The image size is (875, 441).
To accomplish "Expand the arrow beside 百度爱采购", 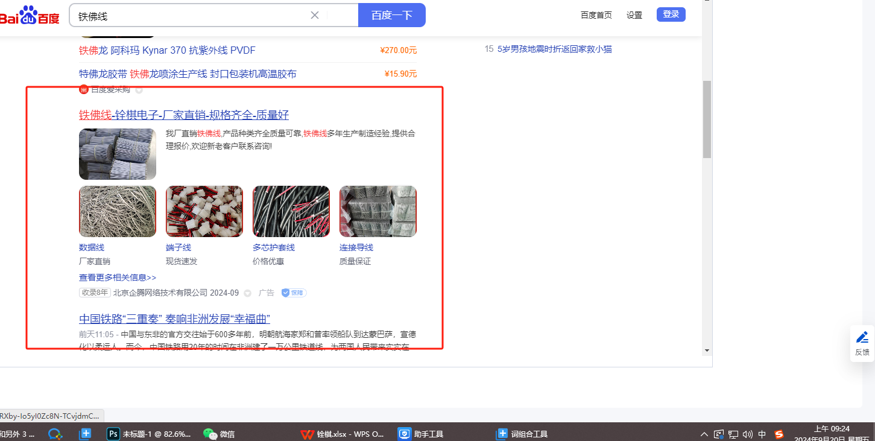I will click(139, 90).
